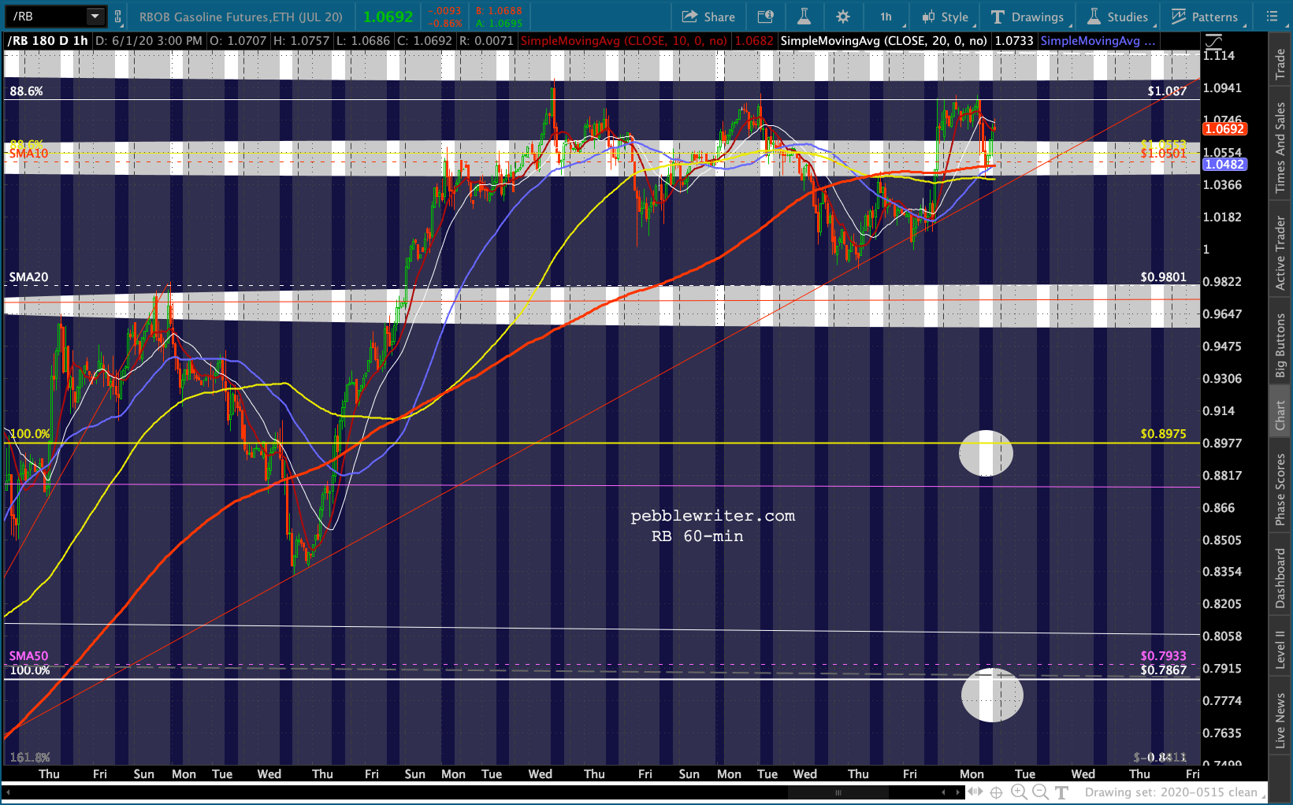Click the horizontal chart scrollbar thumb
Screen dimensions: 1293x805
coord(838,792)
